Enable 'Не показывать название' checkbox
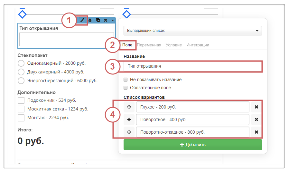The height and width of the screenshot is (172, 289). click(x=126, y=80)
